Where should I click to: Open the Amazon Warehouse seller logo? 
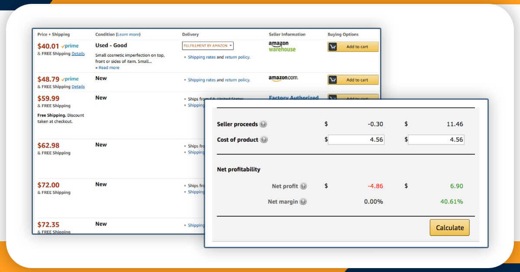pos(282,46)
